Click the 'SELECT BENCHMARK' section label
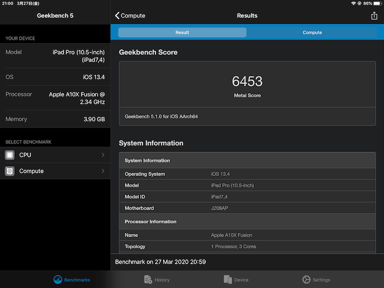The width and height of the screenshot is (384, 288). [x=28, y=142]
